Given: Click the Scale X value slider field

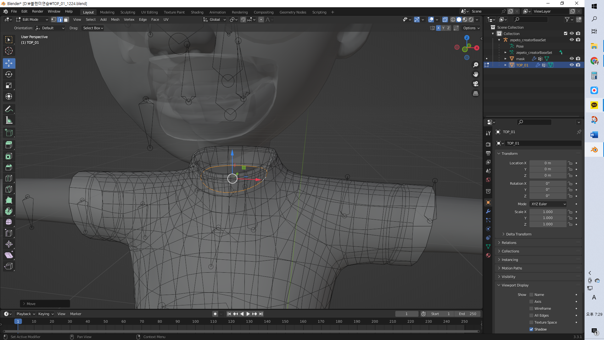Looking at the screenshot, I should point(548,212).
